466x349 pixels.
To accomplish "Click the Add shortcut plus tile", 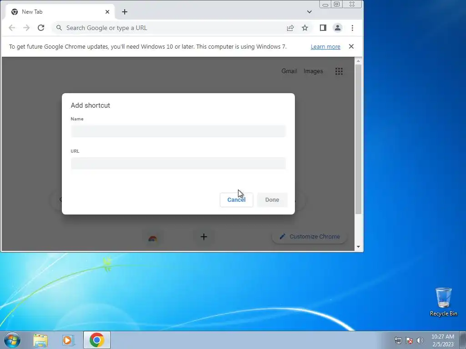I will (x=203, y=237).
